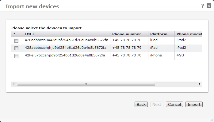This screenshot has width=214, height=122.
Task: Close the Import new devices dialog
Action: [x=209, y=6]
